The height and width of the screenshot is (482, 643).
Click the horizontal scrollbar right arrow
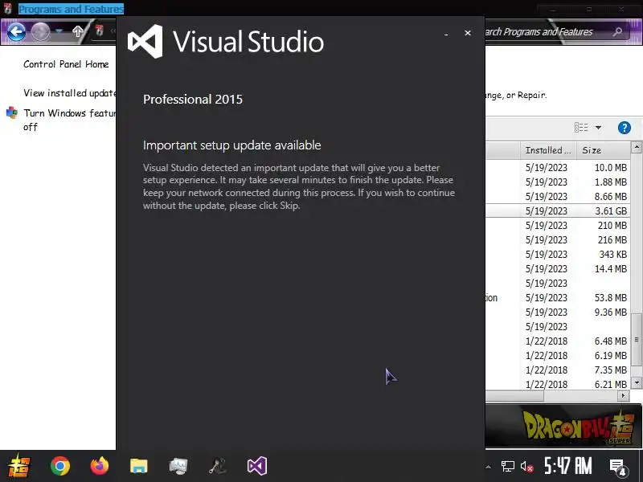pyautogui.click(x=624, y=395)
